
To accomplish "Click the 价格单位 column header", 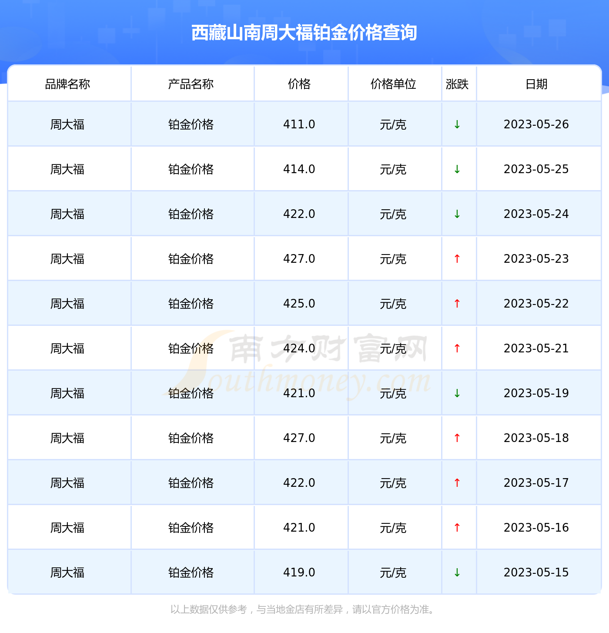I will [393, 84].
